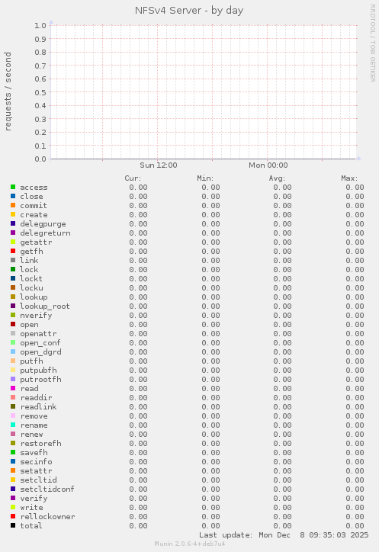Screen dimensions: 379x552
Task: Select the 'delegpurge' legend label
Action: (x=43, y=224)
